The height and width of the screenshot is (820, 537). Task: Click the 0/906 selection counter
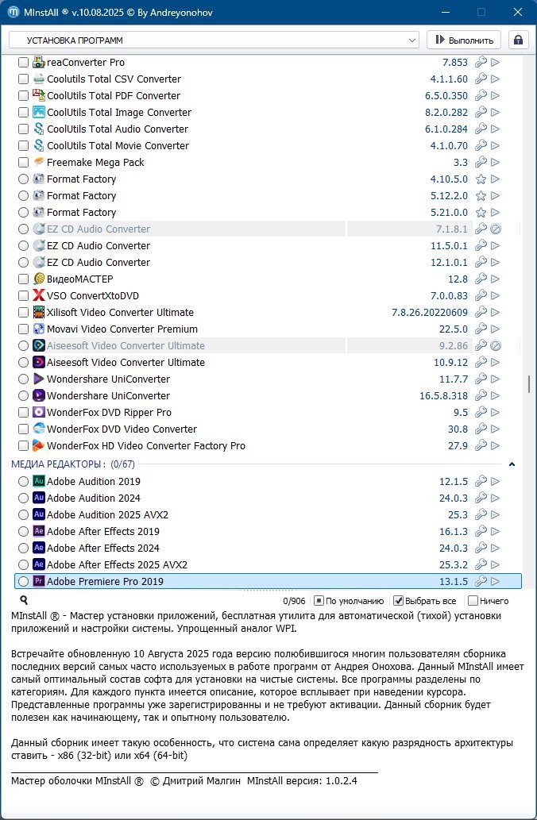(294, 601)
